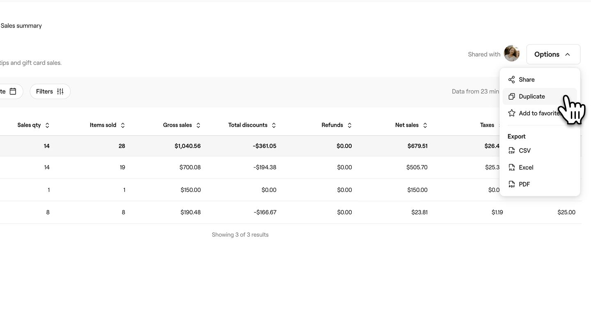Click the calendar icon on date button

[x=13, y=91]
